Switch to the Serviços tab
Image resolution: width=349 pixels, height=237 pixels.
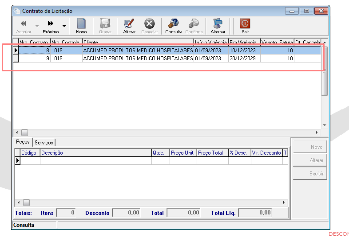point(44,142)
